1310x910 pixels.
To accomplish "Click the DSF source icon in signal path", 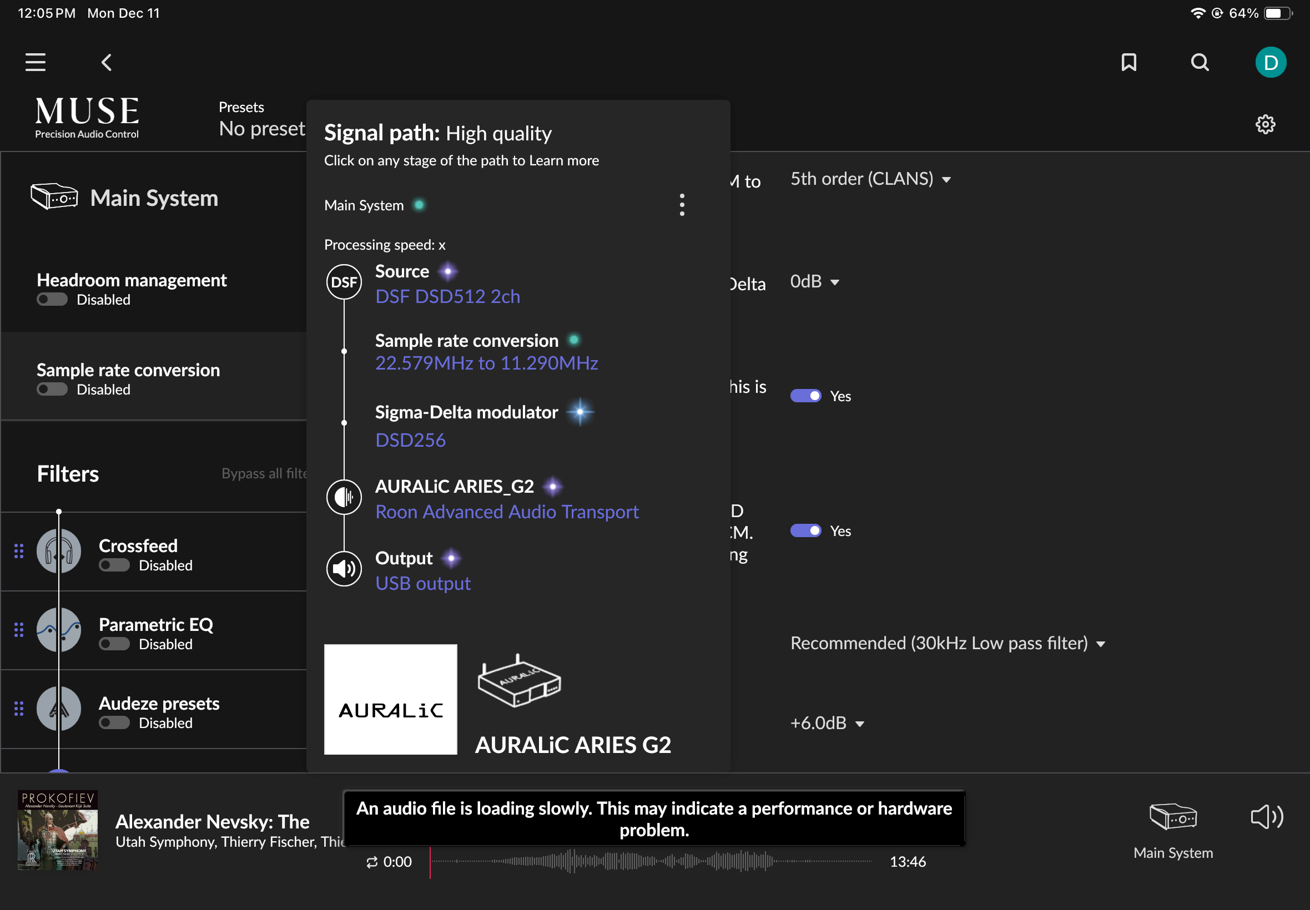I will tap(344, 282).
